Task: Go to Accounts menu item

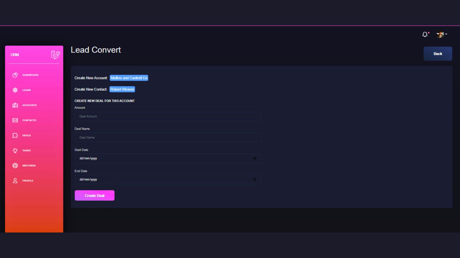Action: click(29, 105)
